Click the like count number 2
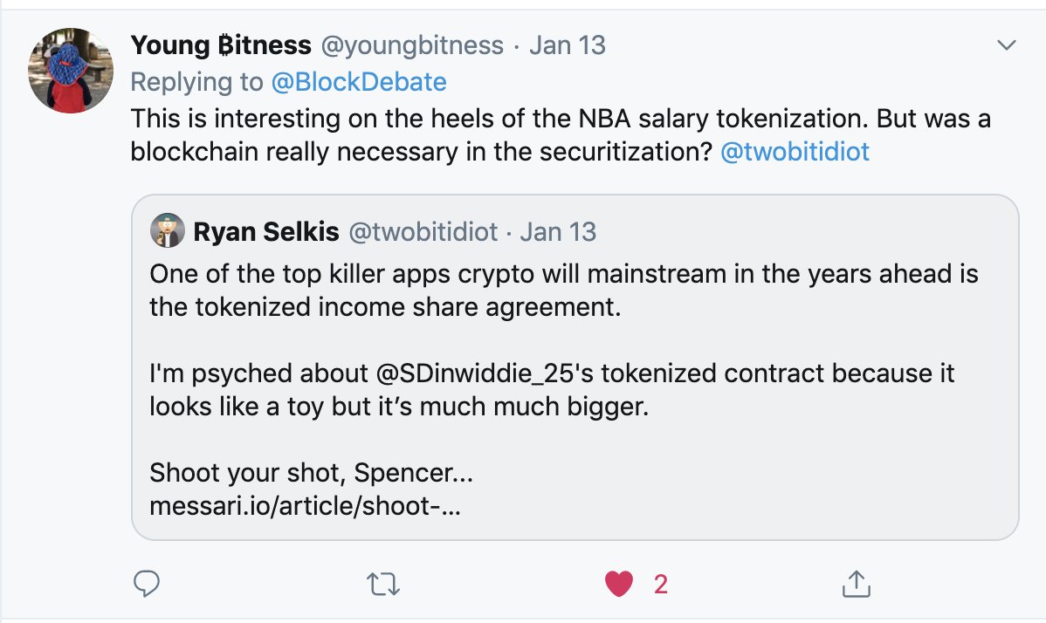The image size is (1046, 623). [x=661, y=583]
